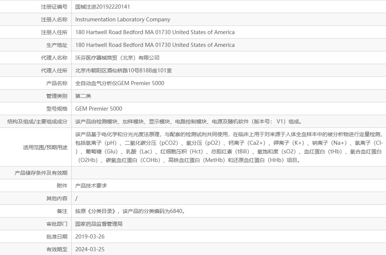
Task: Click the 审批部门 label
Action: 57,224
